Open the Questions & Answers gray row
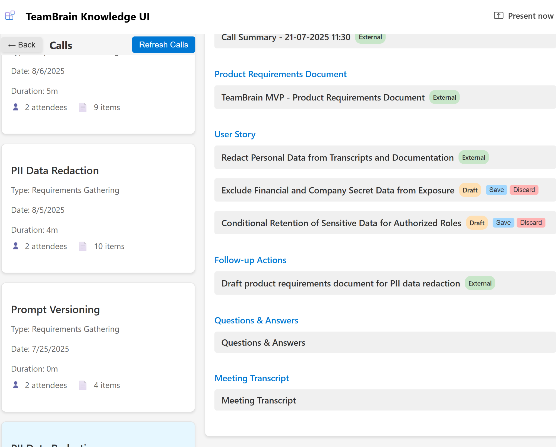 pos(385,342)
